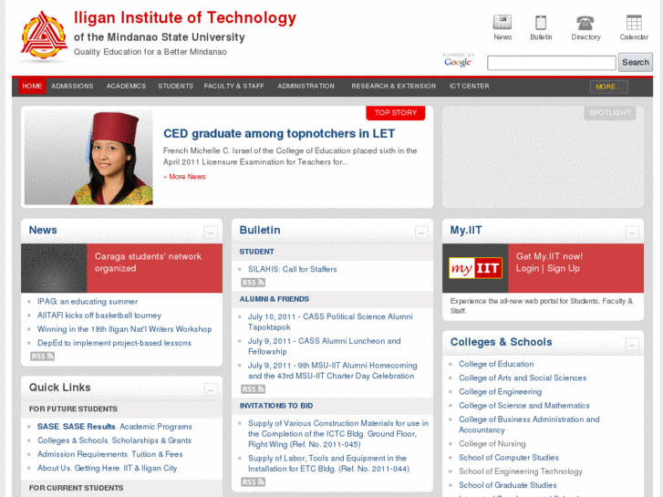Open the graduate photo thumbnail

coord(88,157)
